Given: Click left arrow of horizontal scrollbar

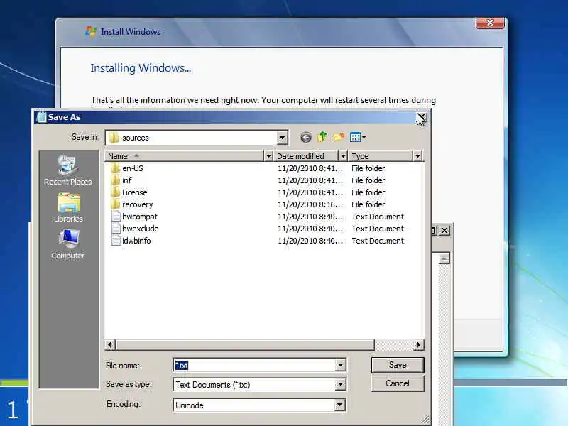Looking at the screenshot, I should (x=110, y=345).
